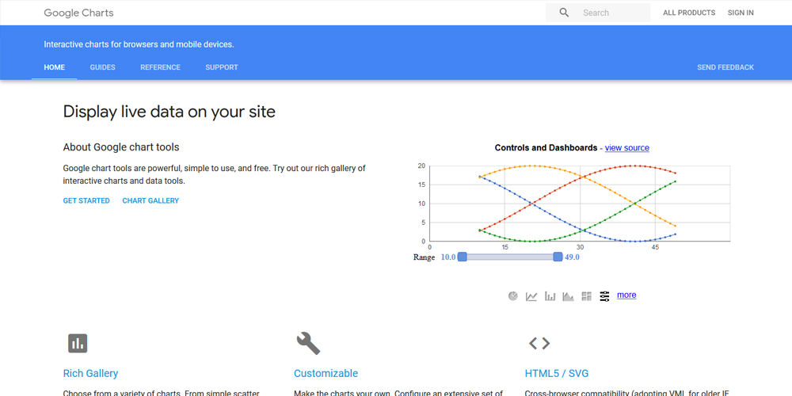
Task: Switch to the Reference tab
Action: [x=160, y=67]
